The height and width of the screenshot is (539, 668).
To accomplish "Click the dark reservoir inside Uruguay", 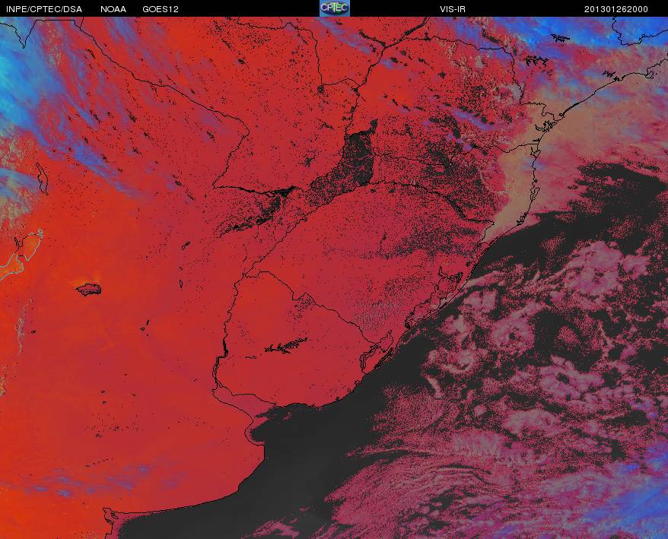I will pos(286,346).
